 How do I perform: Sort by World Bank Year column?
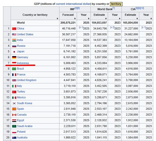tap(120, 19)
